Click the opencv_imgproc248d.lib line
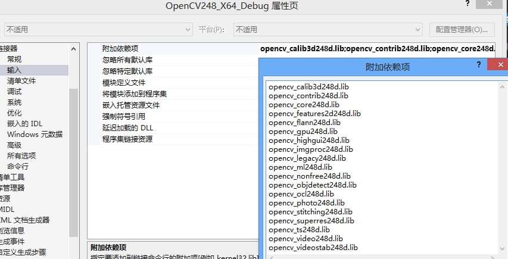Image resolution: width=508 pixels, height=259 pixels. point(311,149)
